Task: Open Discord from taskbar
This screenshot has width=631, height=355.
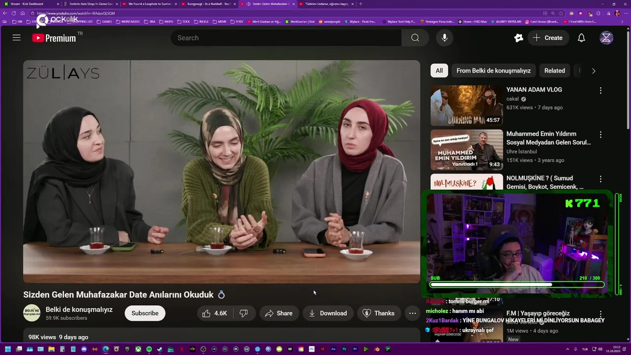Action: (84, 349)
